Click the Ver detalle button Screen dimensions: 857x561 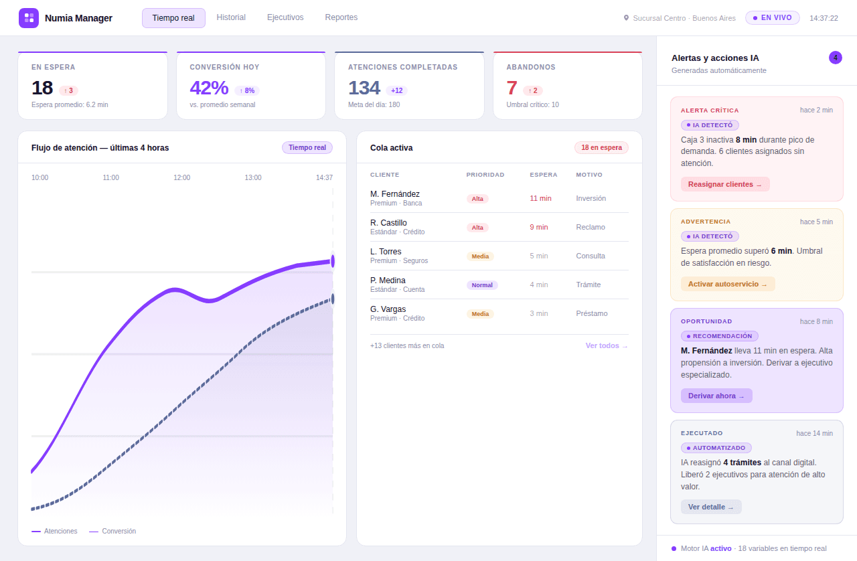coord(711,506)
